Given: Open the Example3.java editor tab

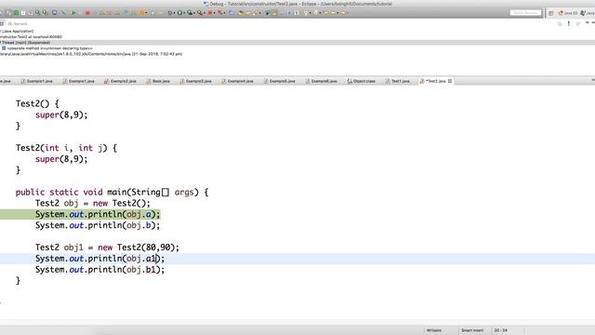Looking at the screenshot, I should pyautogui.click(x=196, y=81).
